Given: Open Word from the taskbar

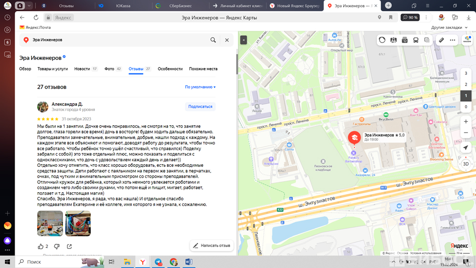Looking at the screenshot, I should [189, 262].
